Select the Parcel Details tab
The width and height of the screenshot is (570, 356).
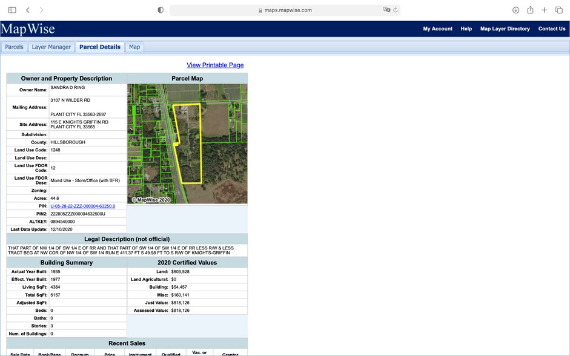click(99, 46)
